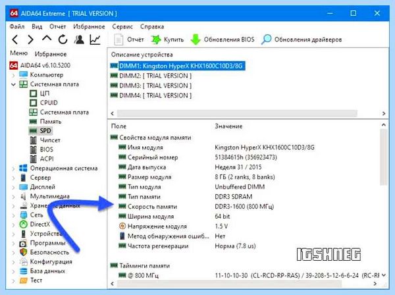The height and width of the screenshot is (295, 395).
Task: Refresh the page with the reload icon
Action: pos(63,40)
